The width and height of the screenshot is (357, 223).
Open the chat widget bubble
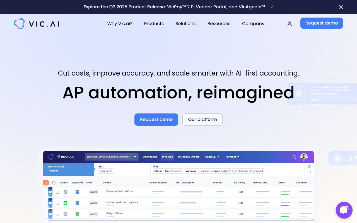(x=344, y=210)
